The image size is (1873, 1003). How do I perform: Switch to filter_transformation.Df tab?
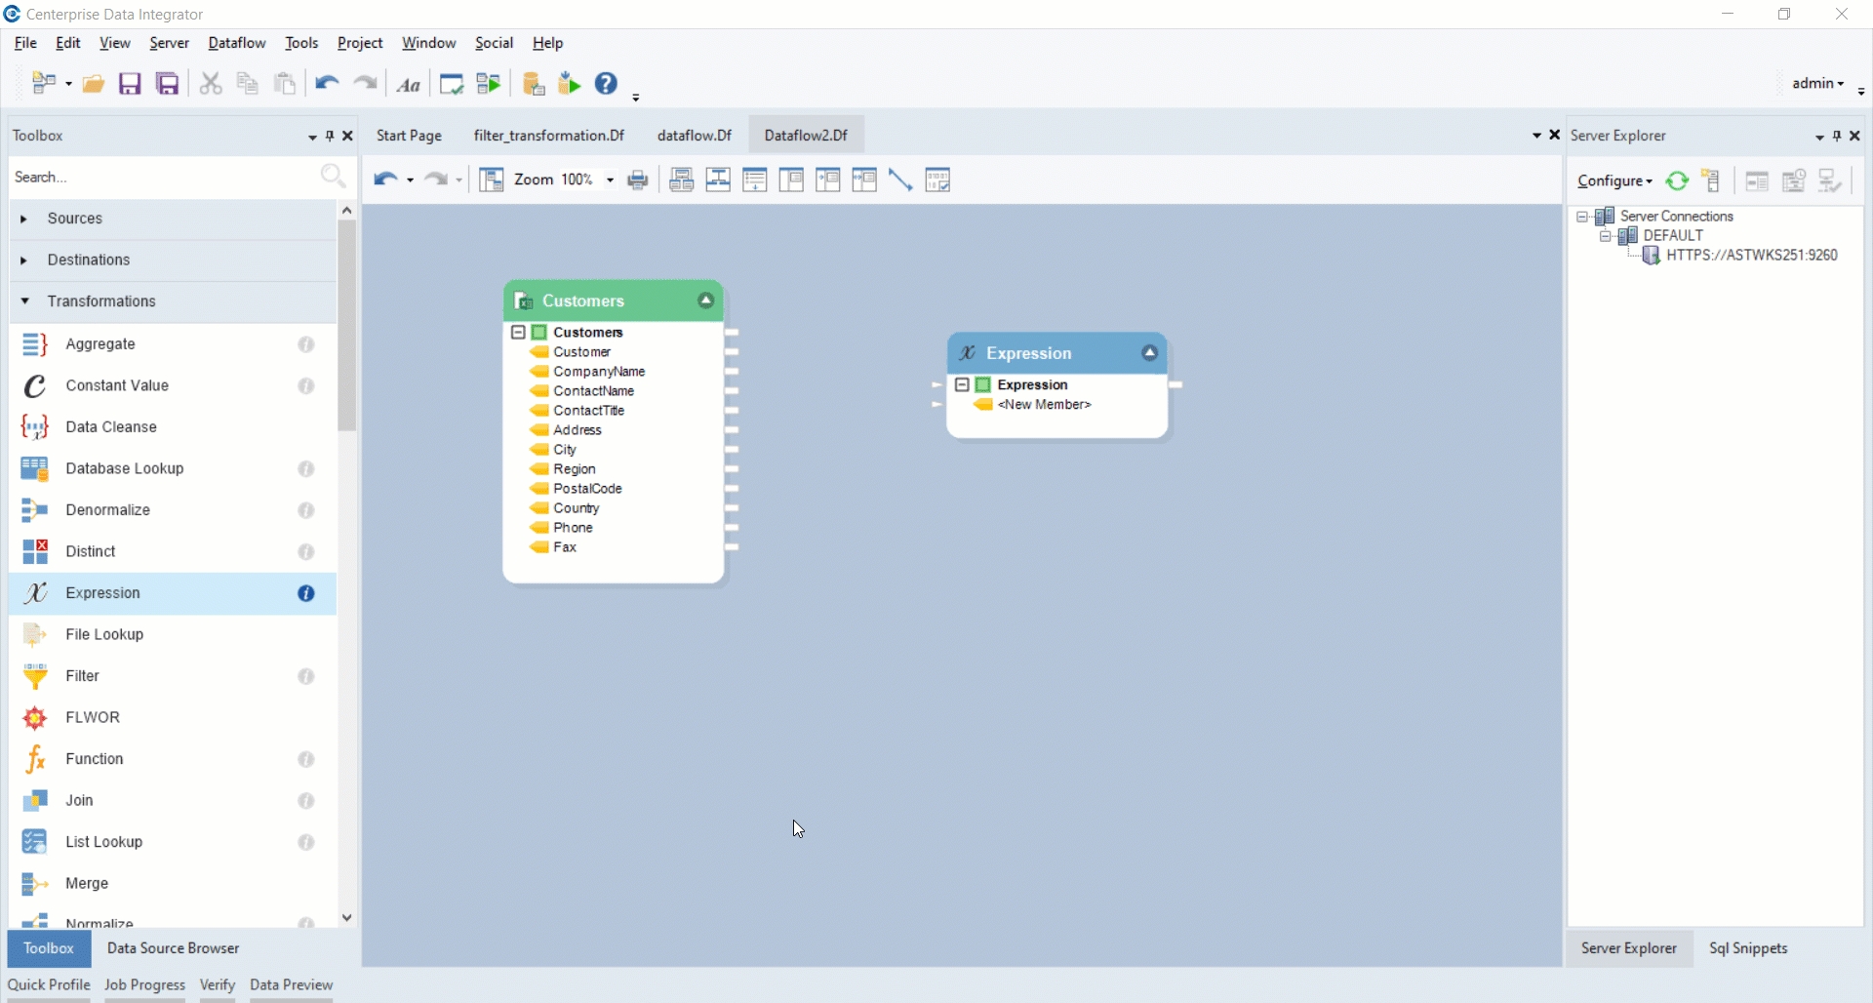click(x=548, y=136)
